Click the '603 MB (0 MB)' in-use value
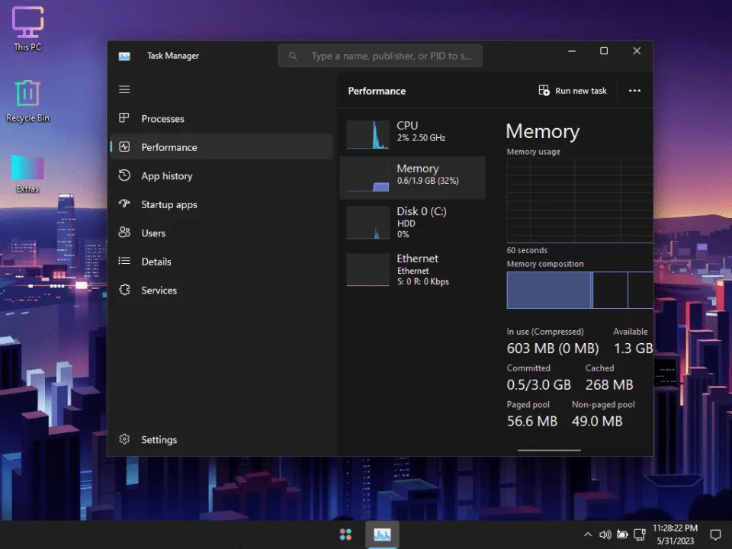The height and width of the screenshot is (549, 732). [x=552, y=348]
